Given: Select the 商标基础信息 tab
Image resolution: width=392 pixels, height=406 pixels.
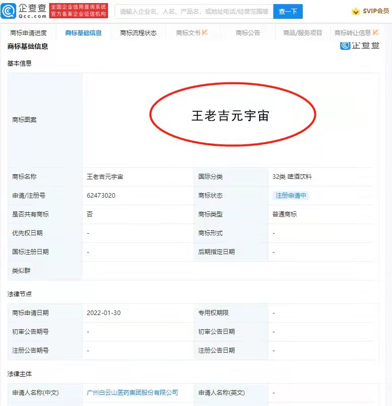Looking at the screenshot, I should click(83, 33).
